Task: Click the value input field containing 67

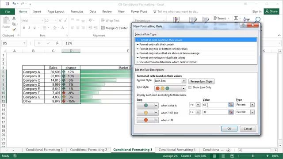Action: click(215, 105)
